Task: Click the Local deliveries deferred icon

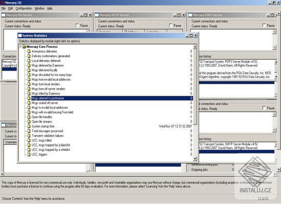Action: (x=29, y=61)
